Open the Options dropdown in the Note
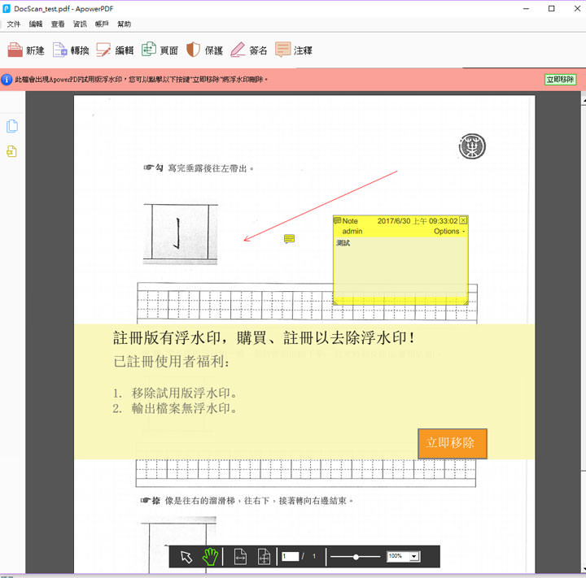The height and width of the screenshot is (578, 586). [449, 231]
